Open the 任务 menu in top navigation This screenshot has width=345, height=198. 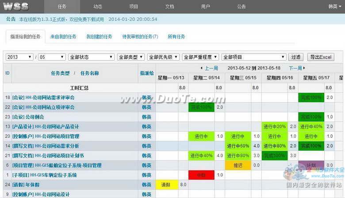[62, 7]
